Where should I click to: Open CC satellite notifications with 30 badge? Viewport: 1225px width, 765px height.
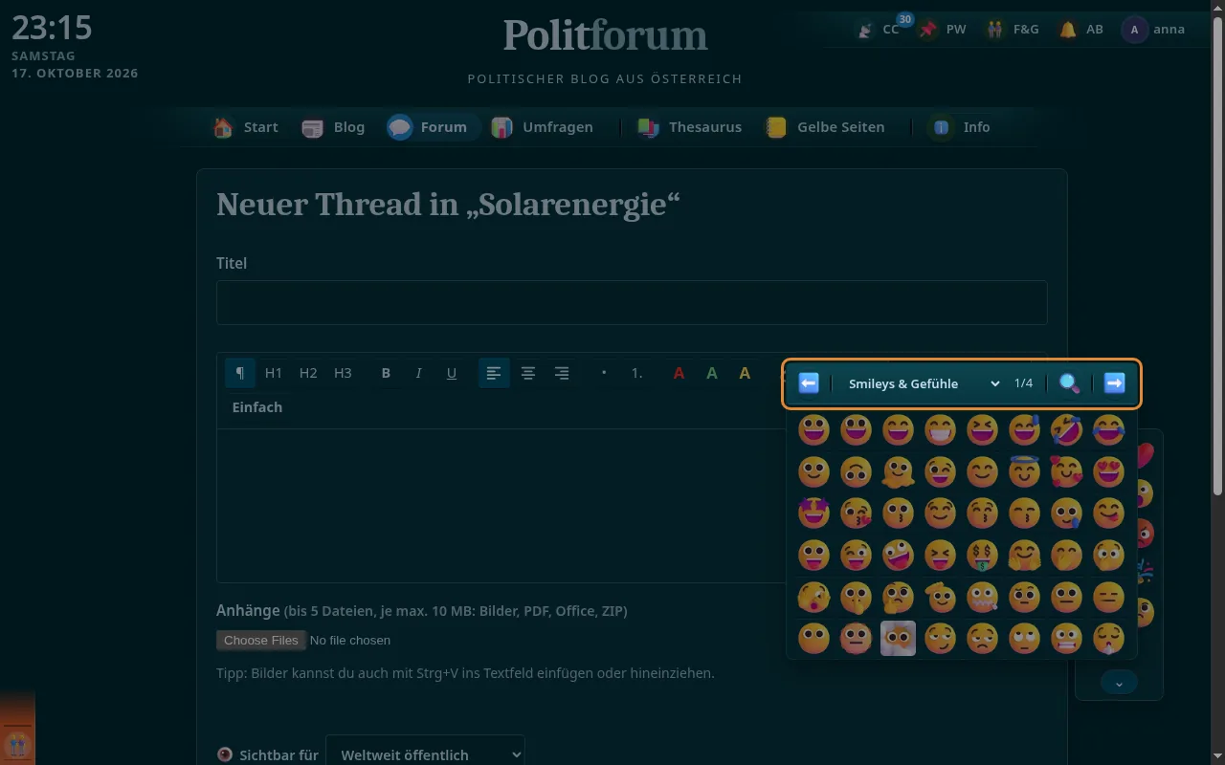(879, 30)
